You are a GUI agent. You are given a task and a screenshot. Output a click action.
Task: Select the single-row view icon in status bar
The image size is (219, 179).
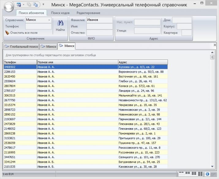coord(181,173)
